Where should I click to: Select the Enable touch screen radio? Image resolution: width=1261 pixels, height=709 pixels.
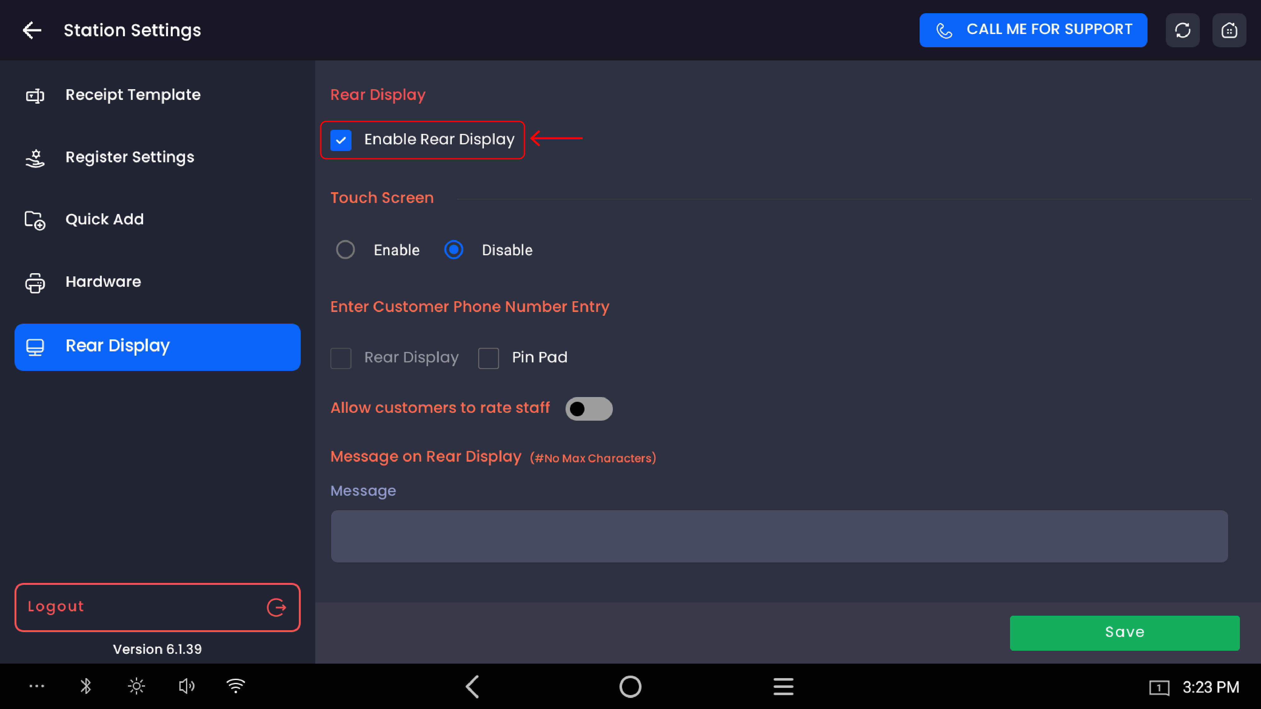click(x=345, y=250)
